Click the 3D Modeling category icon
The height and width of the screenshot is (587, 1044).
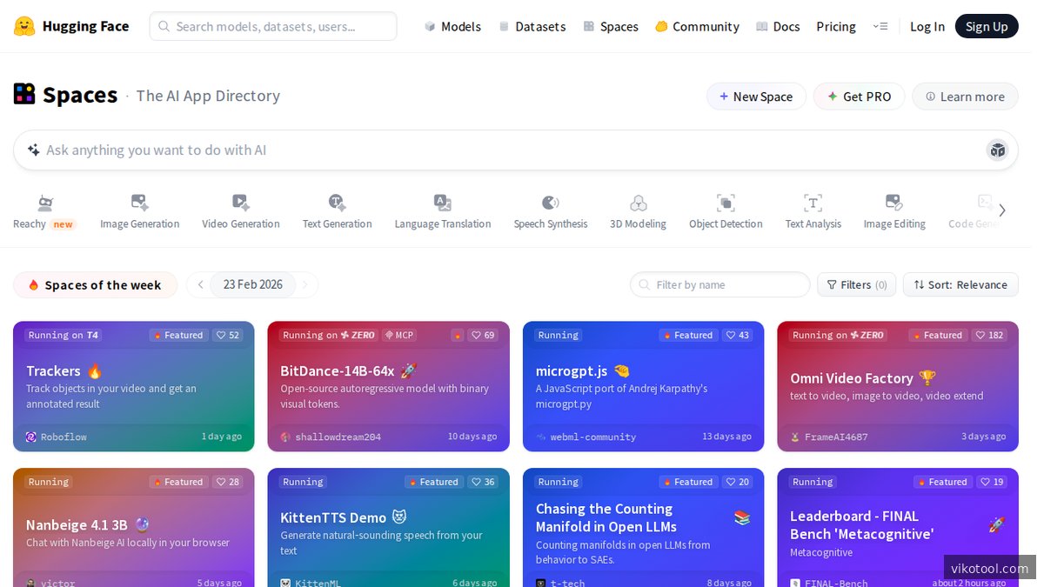coord(638,202)
